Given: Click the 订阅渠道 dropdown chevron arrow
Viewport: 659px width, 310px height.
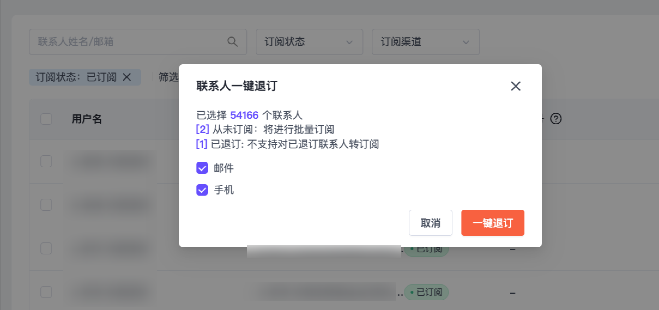Looking at the screenshot, I should pos(466,42).
